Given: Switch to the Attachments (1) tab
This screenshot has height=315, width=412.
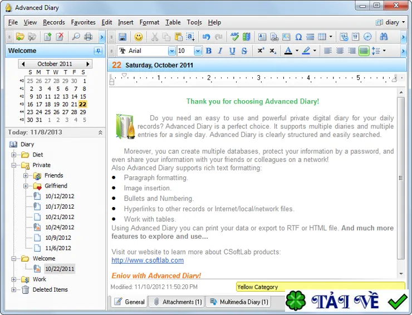Looking at the screenshot, I should tap(178, 302).
